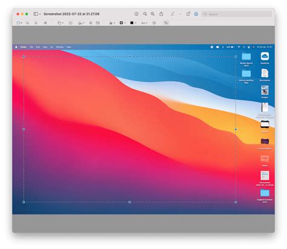Image resolution: width=287 pixels, height=249 pixels.
Task: Click the icon right of Text Style
Action: [154, 23]
